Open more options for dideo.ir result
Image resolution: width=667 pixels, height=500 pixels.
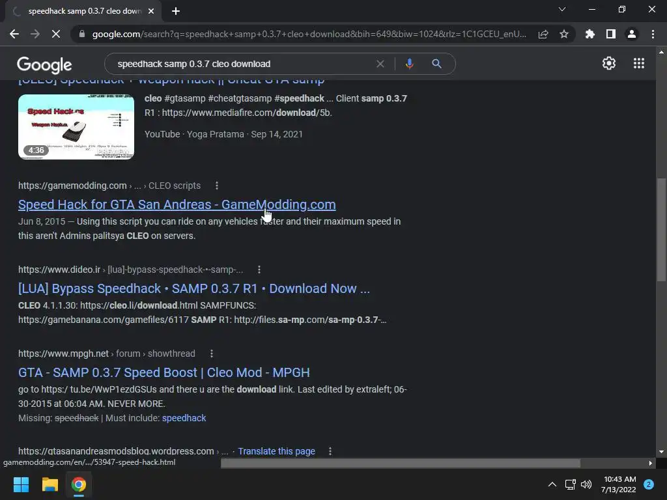[x=259, y=270]
